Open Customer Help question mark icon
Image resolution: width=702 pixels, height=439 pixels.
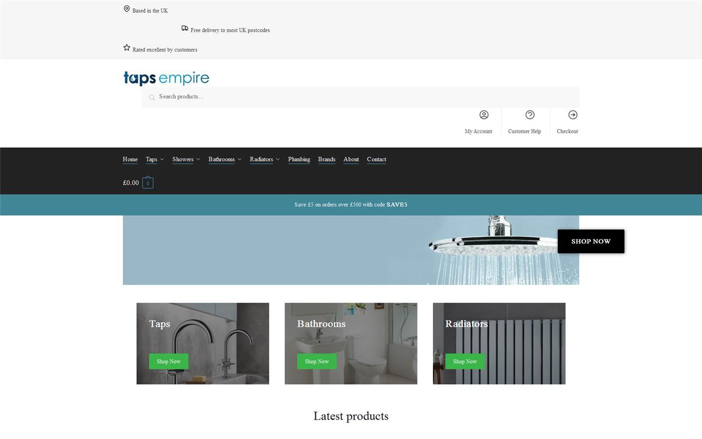point(529,115)
